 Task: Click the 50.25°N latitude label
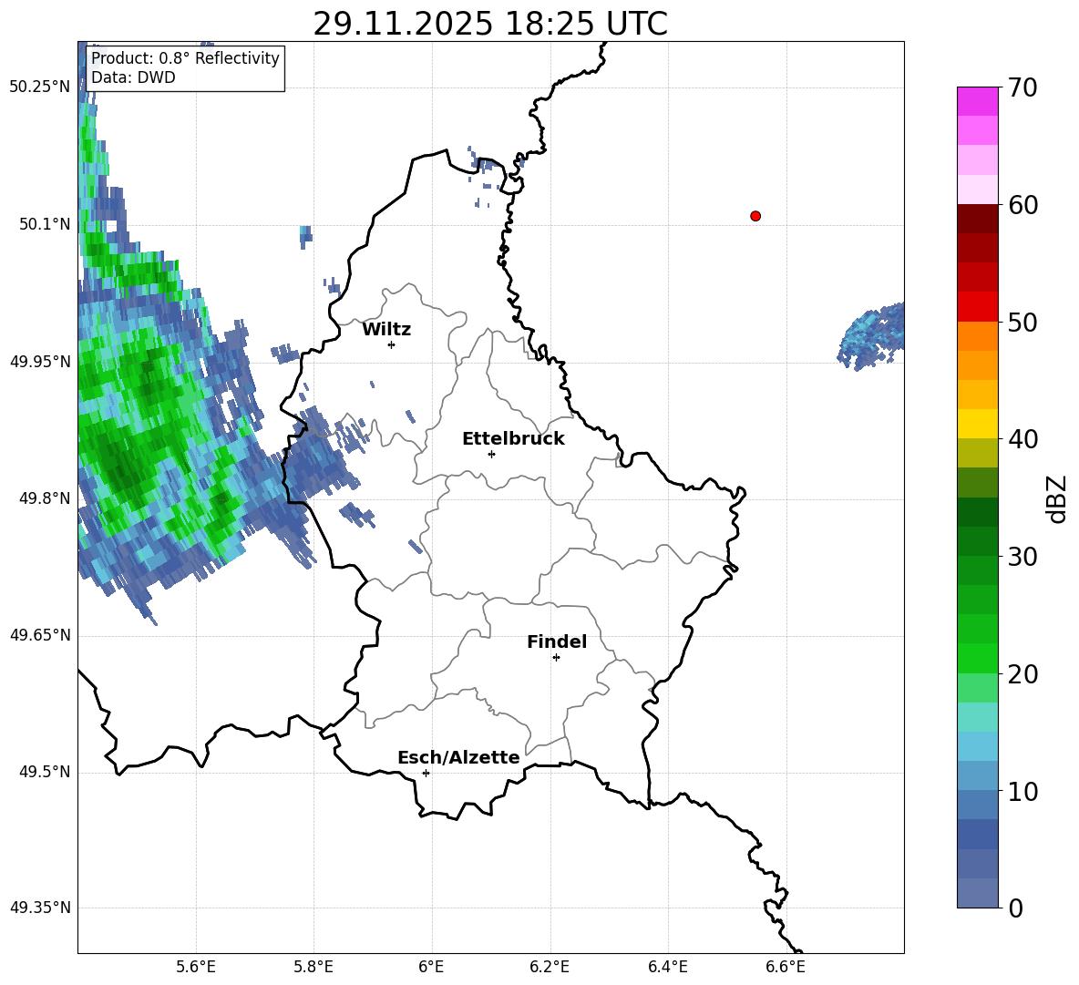(x=40, y=87)
